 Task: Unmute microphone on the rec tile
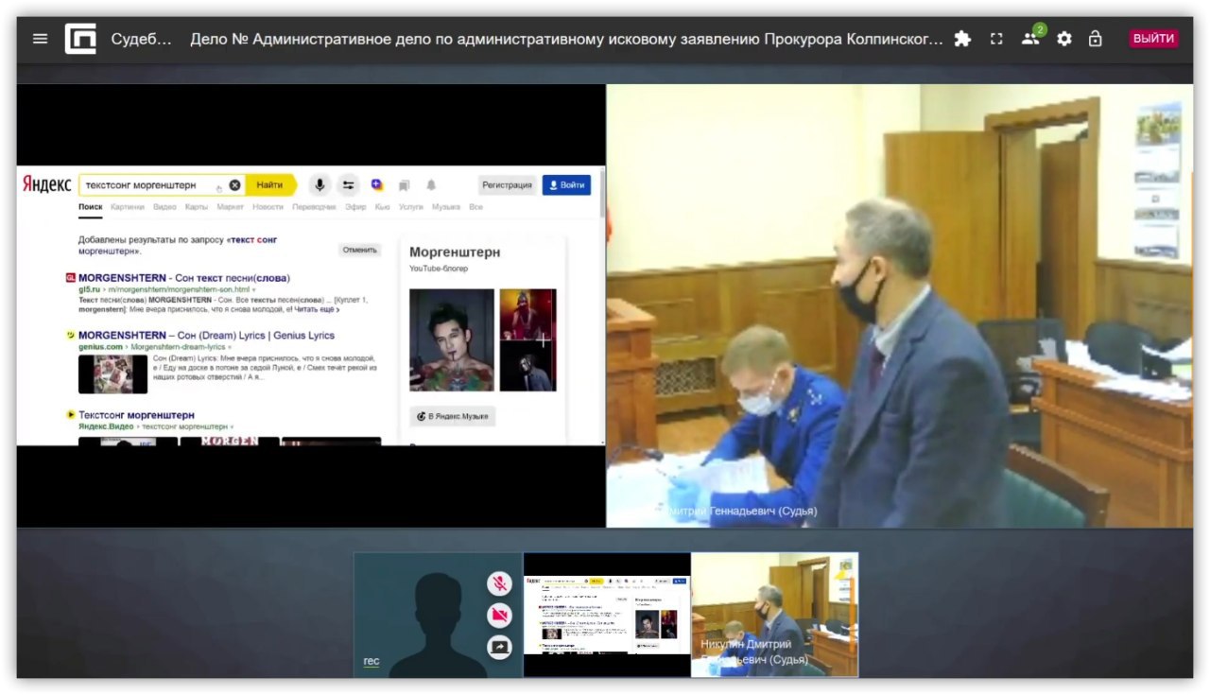499,583
